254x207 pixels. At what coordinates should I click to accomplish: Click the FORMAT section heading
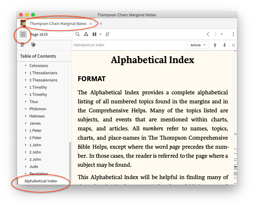coord(91,79)
